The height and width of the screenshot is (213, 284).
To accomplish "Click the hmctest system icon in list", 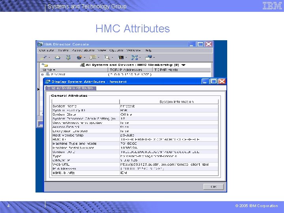I will (48, 74).
